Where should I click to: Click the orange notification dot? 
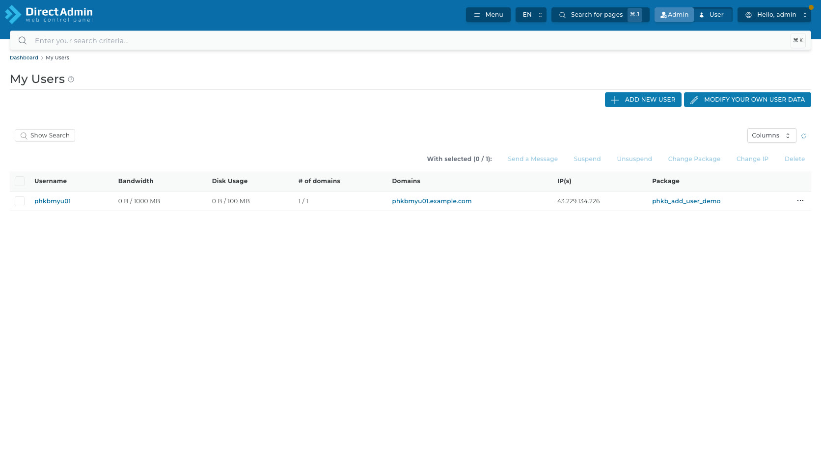click(811, 7)
